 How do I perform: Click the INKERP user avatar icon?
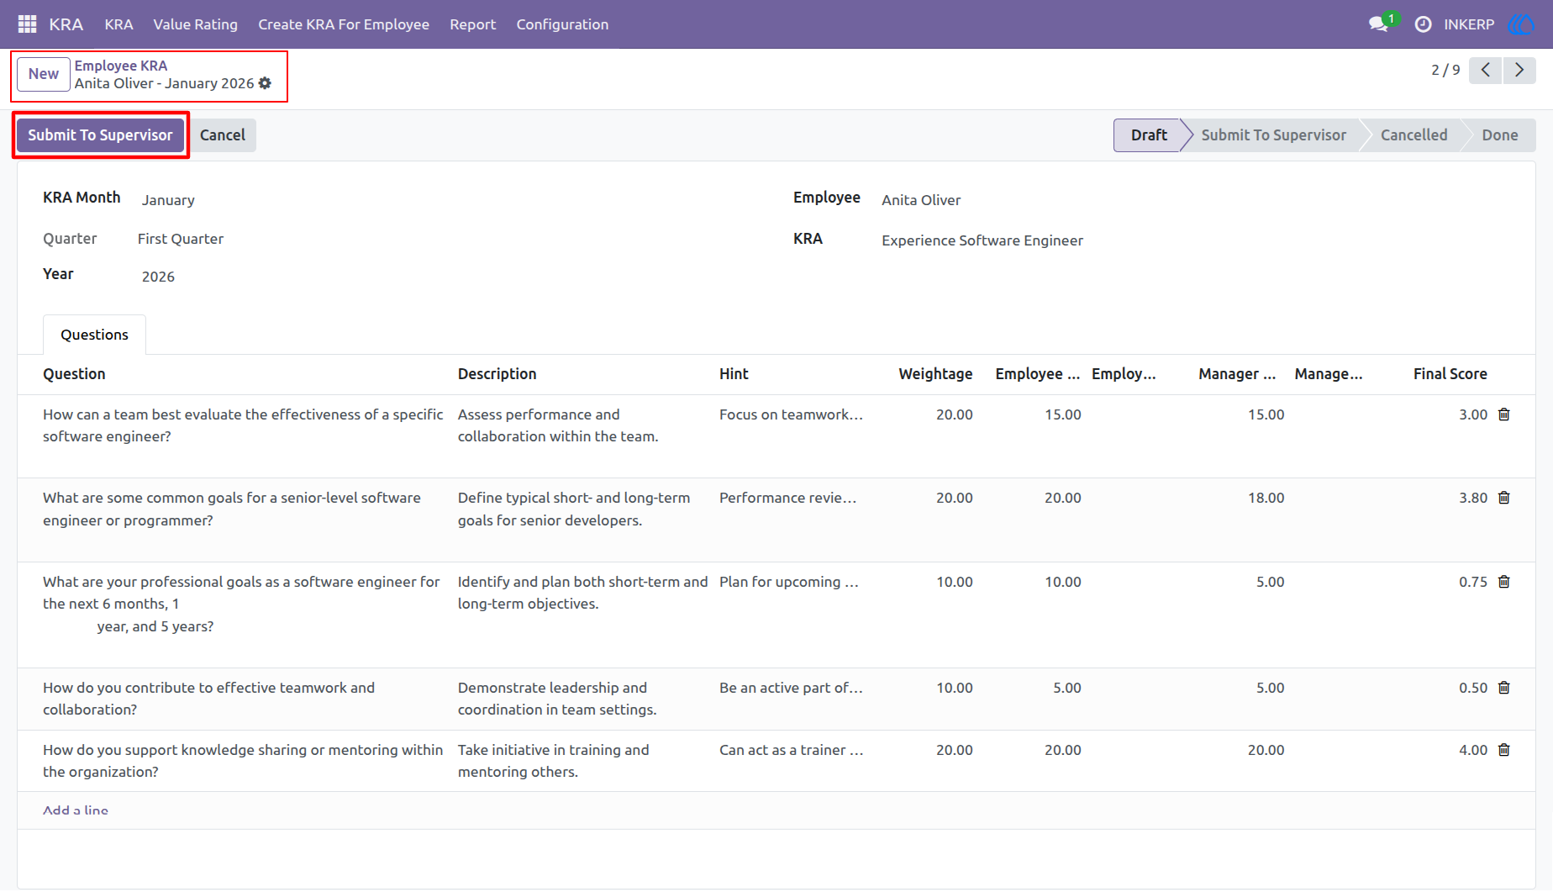(x=1522, y=24)
